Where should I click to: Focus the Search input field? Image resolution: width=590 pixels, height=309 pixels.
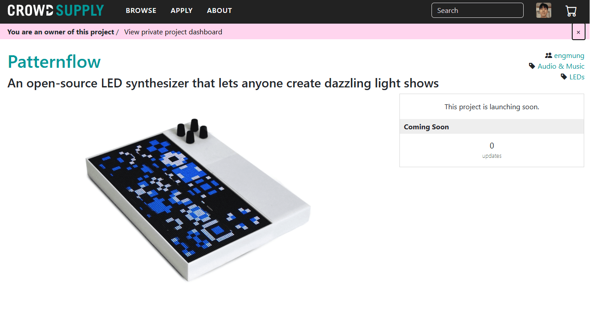tap(477, 10)
